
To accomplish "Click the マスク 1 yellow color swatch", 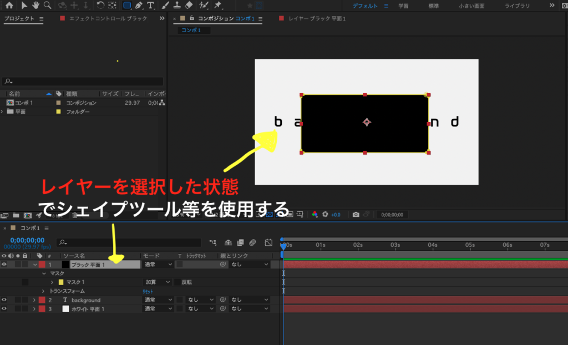I will [61, 282].
